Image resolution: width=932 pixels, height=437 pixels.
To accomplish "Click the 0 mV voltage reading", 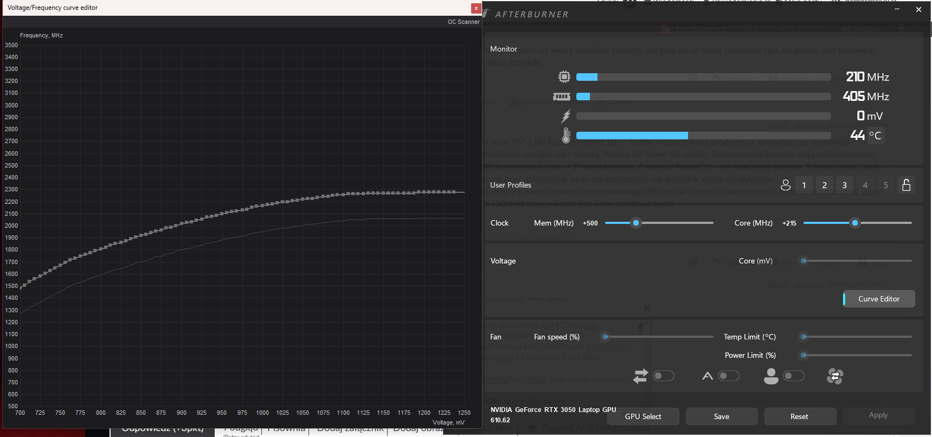I will [870, 116].
